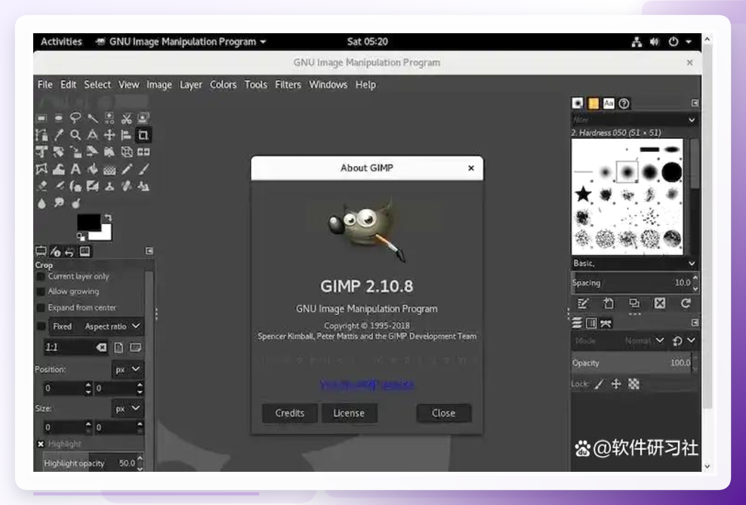746x505 pixels.
Task: Select the Rectangle Select tool
Action: pos(42,118)
